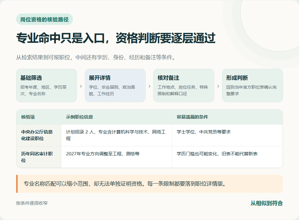Select the headline 专业命中只是入口，资格判断要逐层通过
The height and width of the screenshot is (220, 299).
(116, 38)
